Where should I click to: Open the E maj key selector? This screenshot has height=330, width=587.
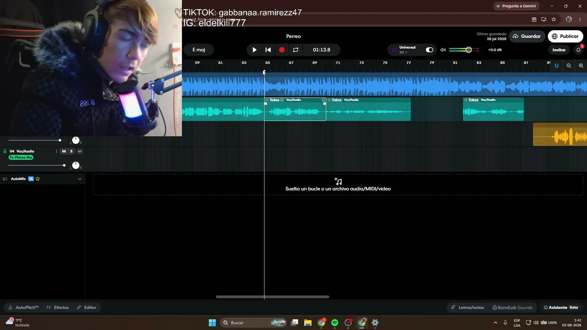pos(199,50)
